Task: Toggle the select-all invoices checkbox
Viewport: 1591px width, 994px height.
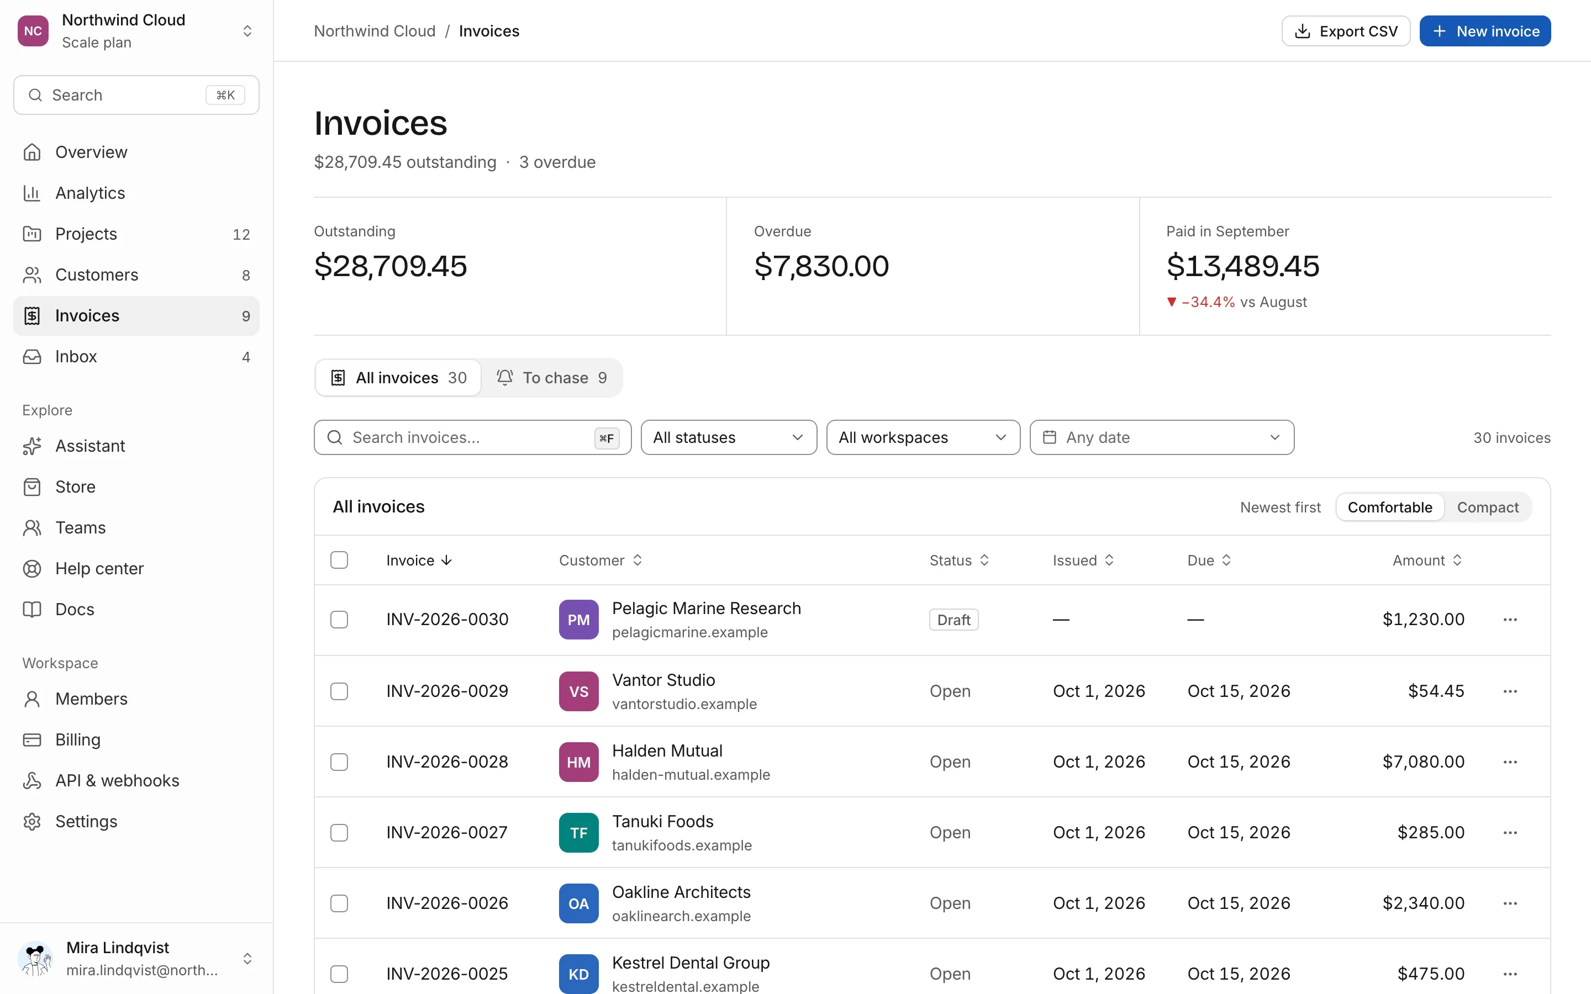Action: click(339, 559)
